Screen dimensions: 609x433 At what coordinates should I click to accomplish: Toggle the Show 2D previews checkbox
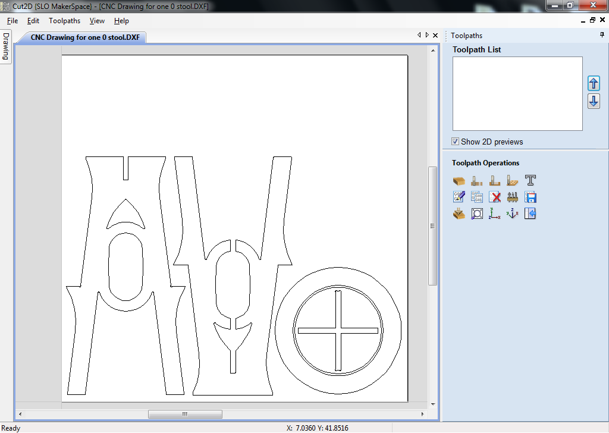[x=455, y=142]
